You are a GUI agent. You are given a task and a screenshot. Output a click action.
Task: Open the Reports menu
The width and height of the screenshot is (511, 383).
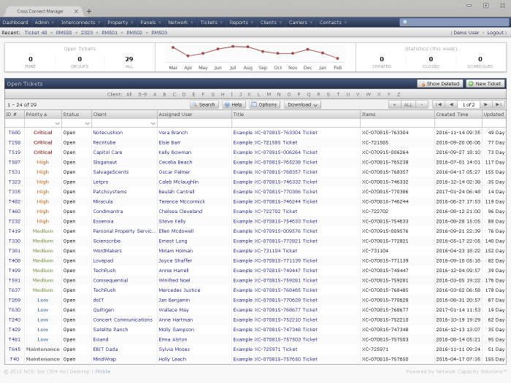point(241,23)
